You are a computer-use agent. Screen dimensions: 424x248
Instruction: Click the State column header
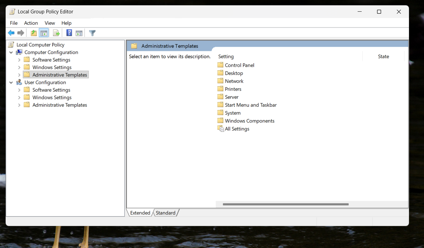pyautogui.click(x=383, y=56)
